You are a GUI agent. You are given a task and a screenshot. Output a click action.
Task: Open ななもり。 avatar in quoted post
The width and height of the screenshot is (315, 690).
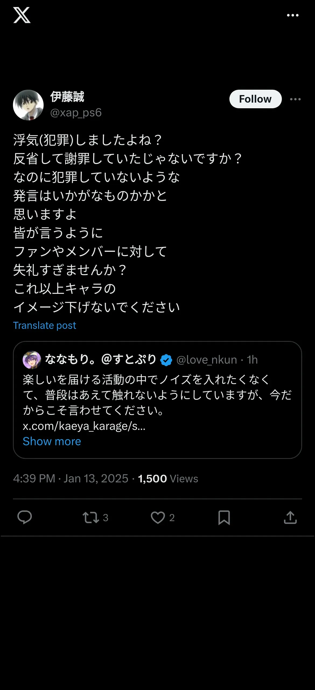click(32, 360)
